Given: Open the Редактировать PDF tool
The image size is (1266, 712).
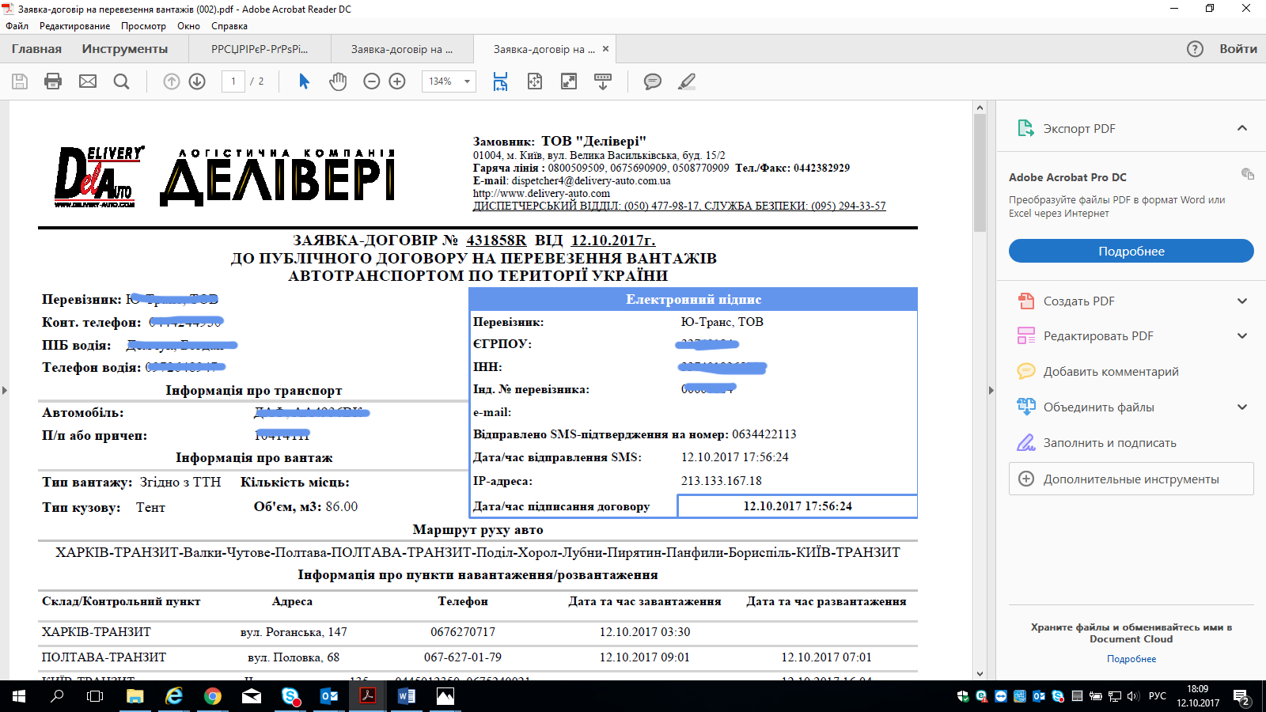Looking at the screenshot, I should click(x=1098, y=336).
